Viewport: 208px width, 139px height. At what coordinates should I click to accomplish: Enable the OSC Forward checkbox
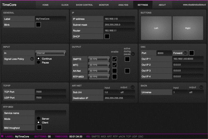click(x=191, y=53)
